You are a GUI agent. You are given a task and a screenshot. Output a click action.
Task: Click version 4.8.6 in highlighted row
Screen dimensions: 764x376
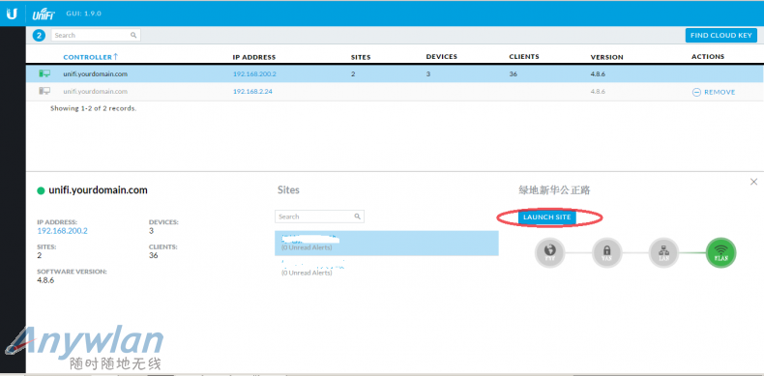(598, 74)
